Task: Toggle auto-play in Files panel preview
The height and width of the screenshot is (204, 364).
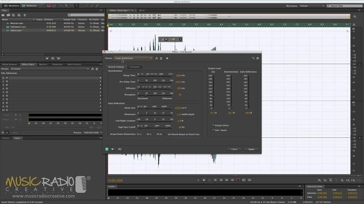Action: [59, 58]
